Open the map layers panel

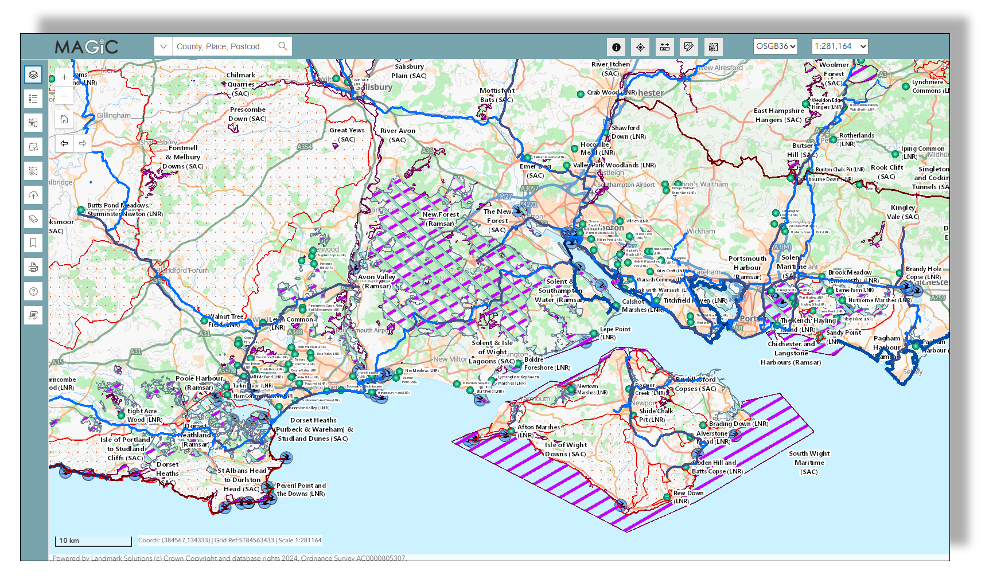pyautogui.click(x=33, y=75)
